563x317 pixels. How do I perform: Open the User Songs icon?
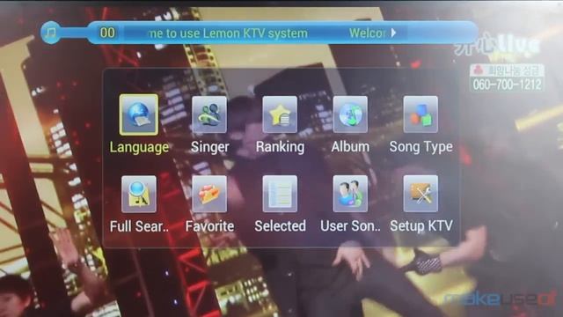tap(350, 194)
